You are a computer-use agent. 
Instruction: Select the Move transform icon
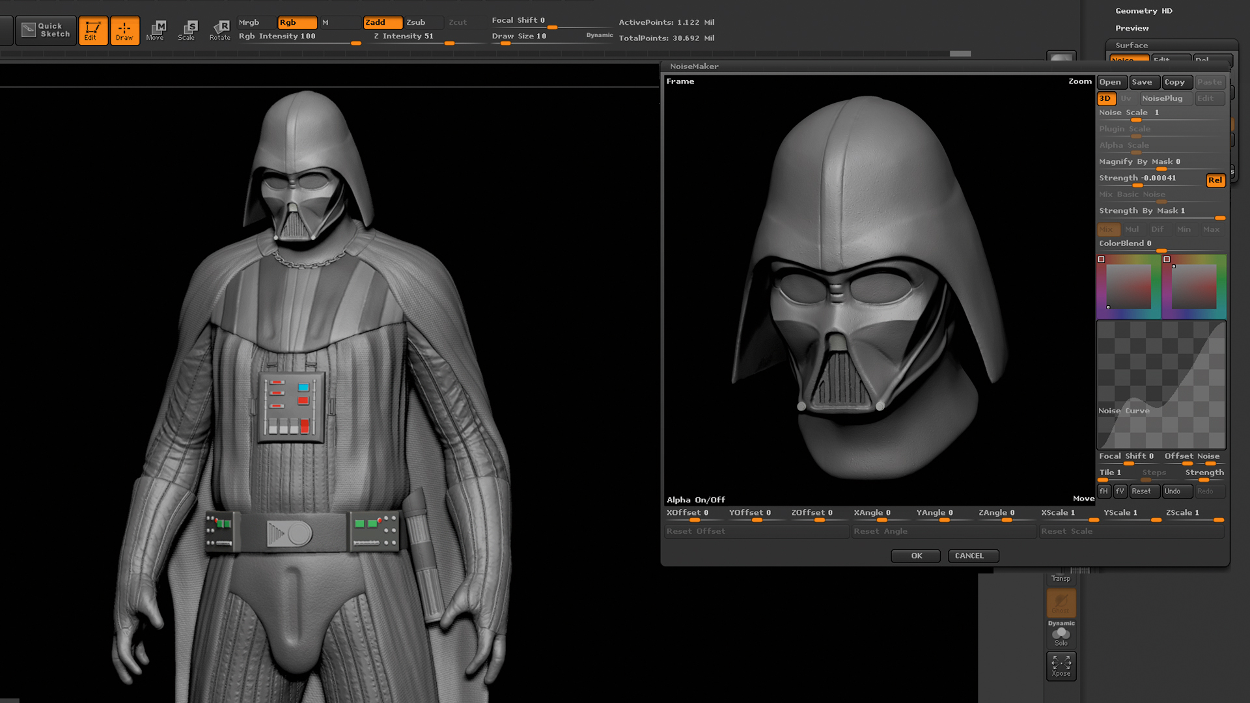point(156,30)
